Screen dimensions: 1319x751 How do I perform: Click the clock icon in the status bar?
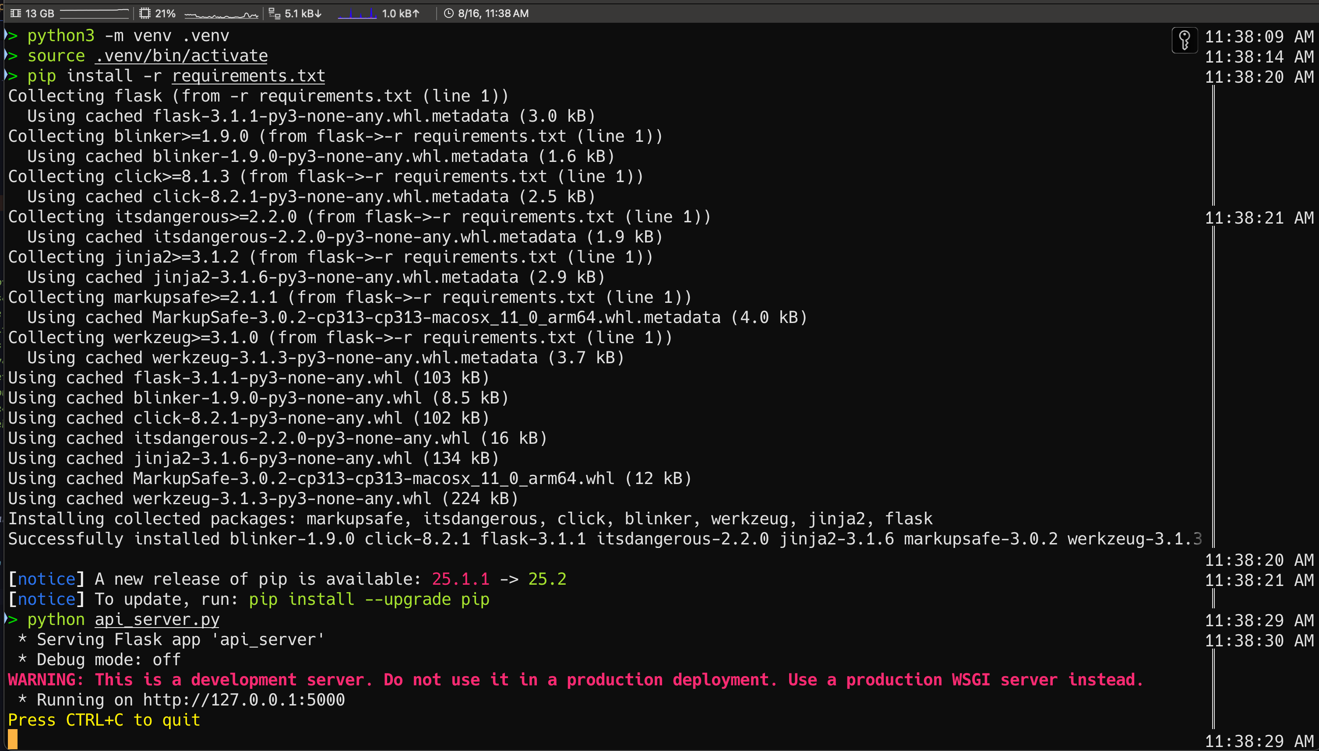[448, 14]
